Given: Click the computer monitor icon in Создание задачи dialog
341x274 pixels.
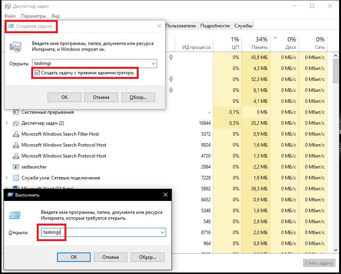Looking at the screenshot, I should click(16, 47).
